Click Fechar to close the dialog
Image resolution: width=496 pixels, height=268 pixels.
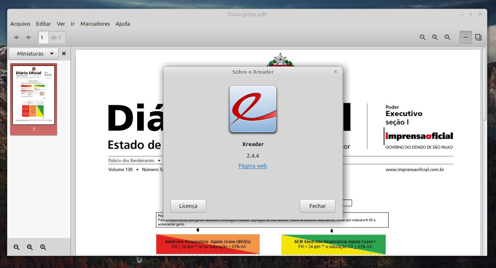318,206
